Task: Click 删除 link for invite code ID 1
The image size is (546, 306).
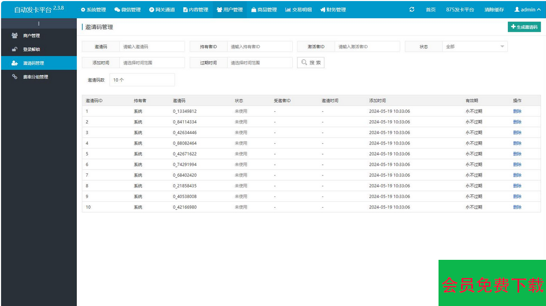Action: (x=517, y=112)
